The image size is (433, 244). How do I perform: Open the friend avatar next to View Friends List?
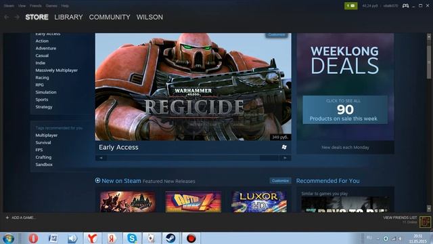pos(425,222)
